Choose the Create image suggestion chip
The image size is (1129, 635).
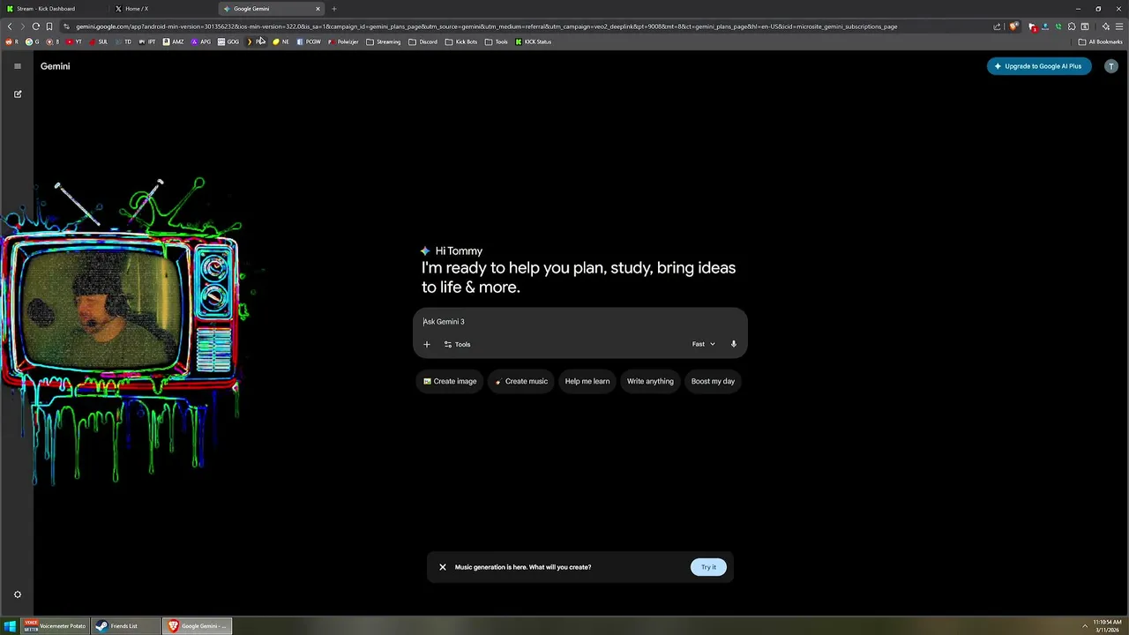[450, 381]
